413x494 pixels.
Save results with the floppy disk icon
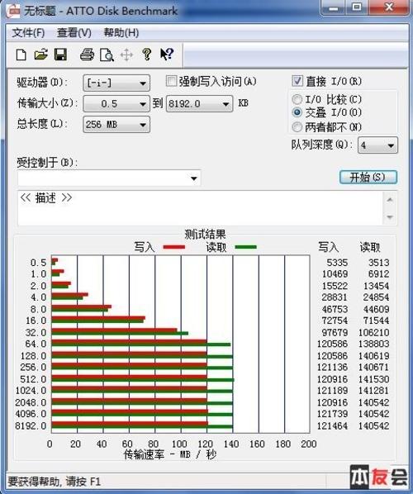click(x=60, y=55)
